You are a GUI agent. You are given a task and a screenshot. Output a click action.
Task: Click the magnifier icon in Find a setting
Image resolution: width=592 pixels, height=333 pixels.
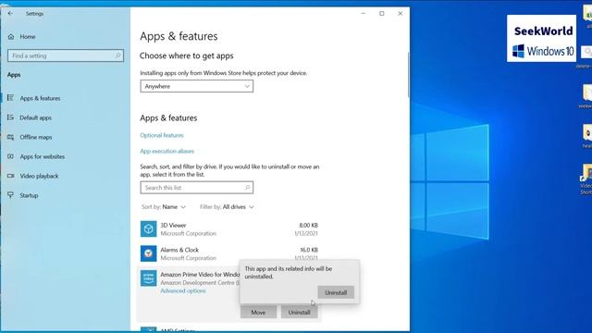pos(117,55)
